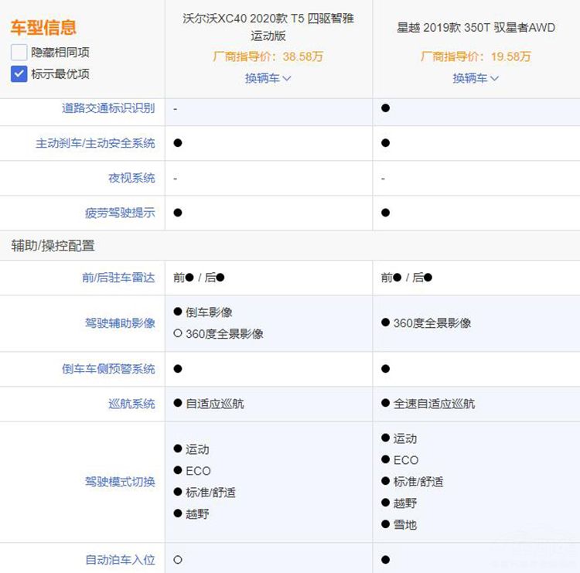Screen dimensions: 580x573
Task: Click the standard 360度全景影像 entry for 星越
Action: (432, 323)
